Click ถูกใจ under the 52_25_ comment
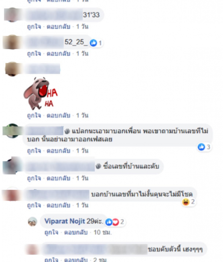 (x=34, y=54)
